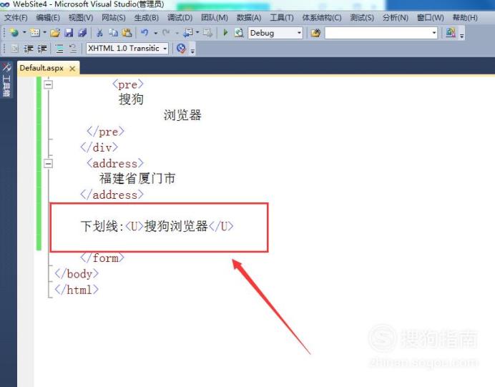Click the Decrease Indent icon
This screenshot has width=495, height=387.
point(29,49)
